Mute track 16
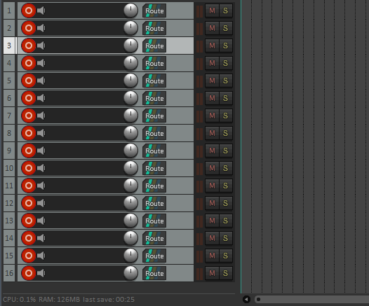This screenshot has width=369, height=306. (x=212, y=273)
